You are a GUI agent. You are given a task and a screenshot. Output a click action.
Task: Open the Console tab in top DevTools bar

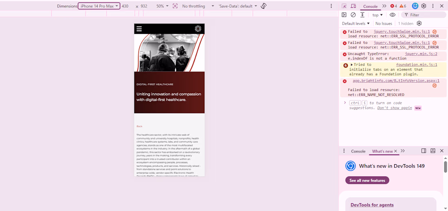(370, 6)
